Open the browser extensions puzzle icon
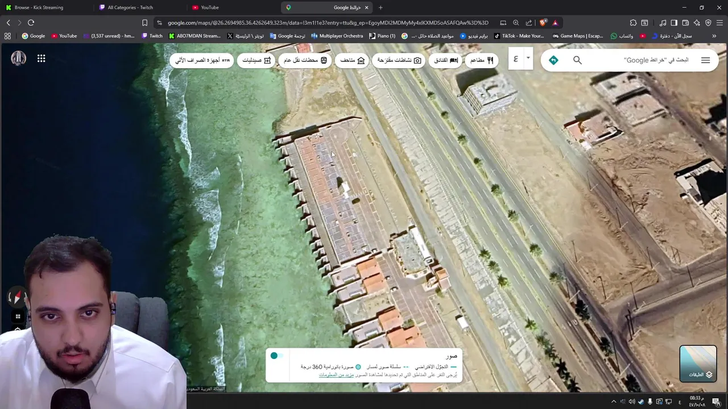Viewport: 728px width, 409px height. [633, 23]
